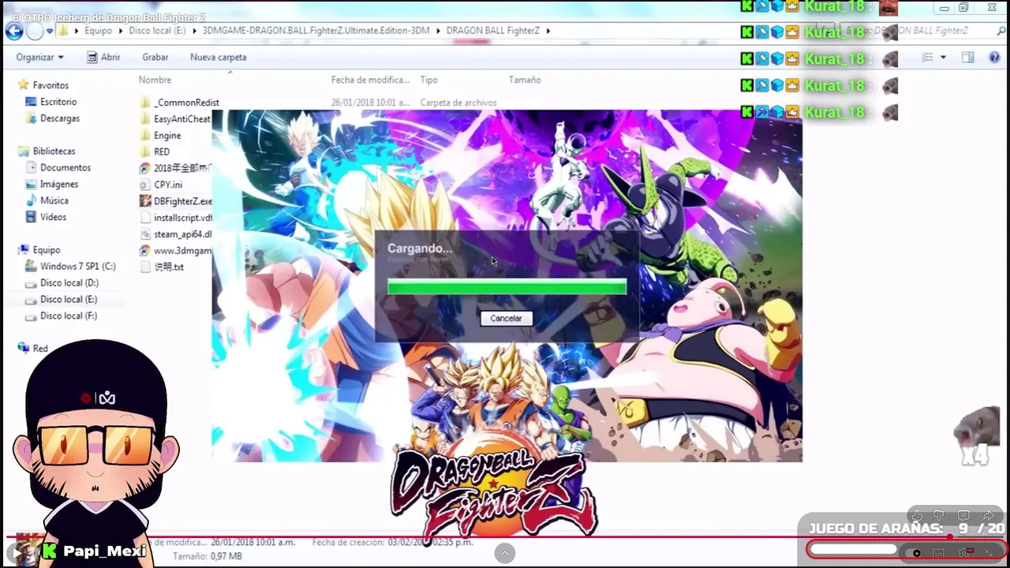
Task: Sort by the Tamaño column header
Action: pos(525,80)
